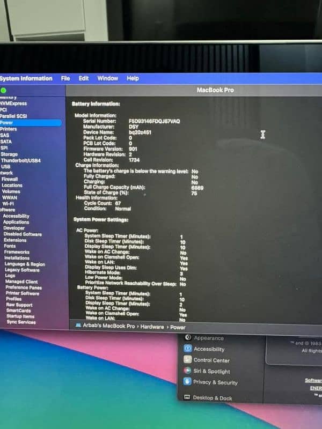Open the Privacy & Security hand icon
Screen dimensions: 322x429
(187, 382)
